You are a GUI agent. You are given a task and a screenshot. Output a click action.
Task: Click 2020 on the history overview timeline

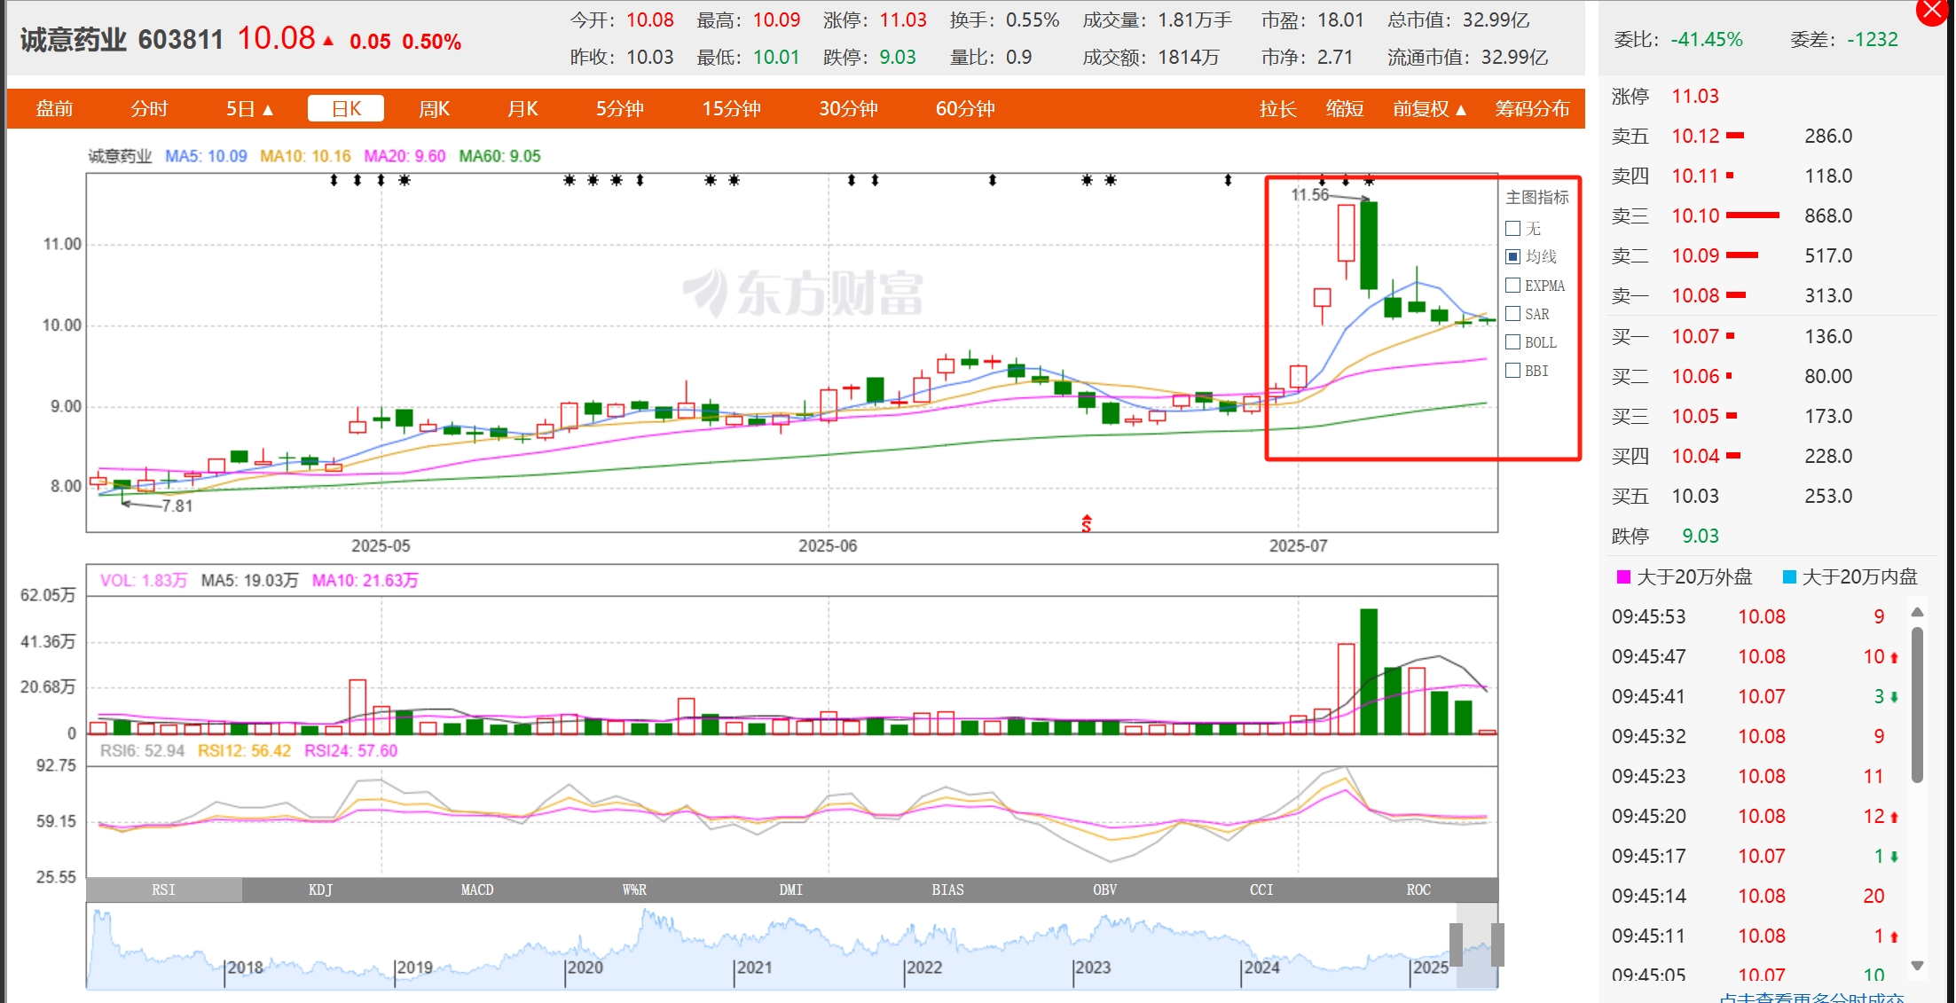coord(585,968)
